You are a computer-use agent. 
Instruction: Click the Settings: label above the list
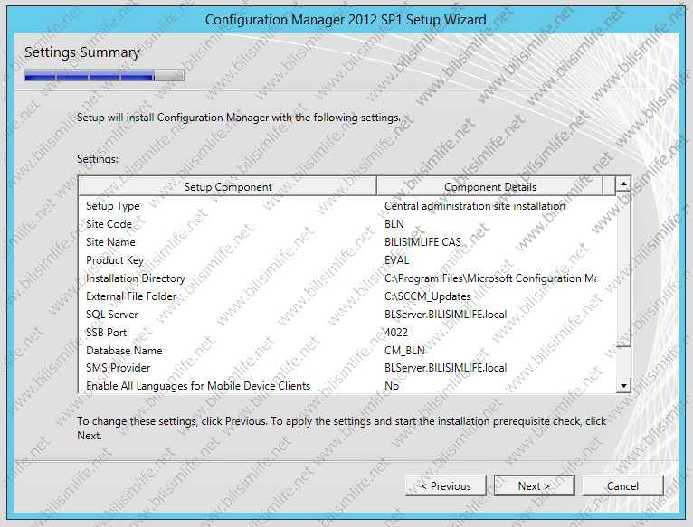(97, 159)
